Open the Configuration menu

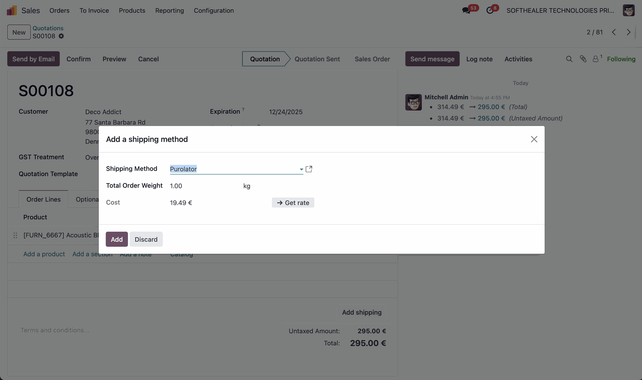(214, 11)
